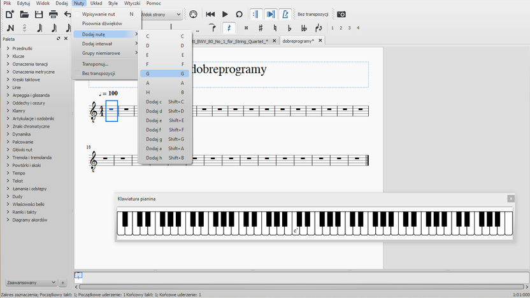Enable note input mode N icon

click(10, 28)
